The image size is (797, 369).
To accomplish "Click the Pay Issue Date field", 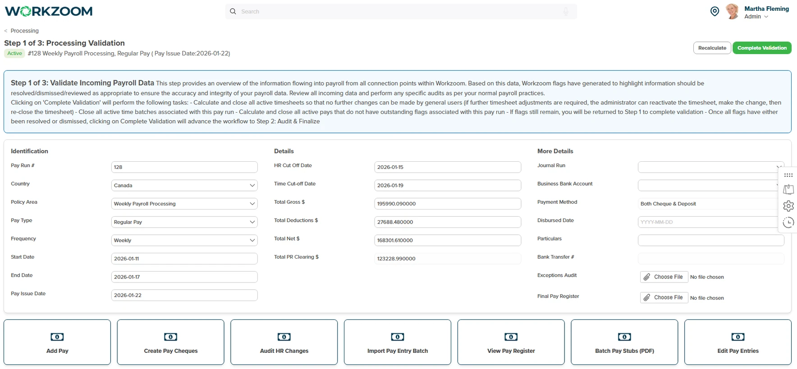I will coord(184,295).
